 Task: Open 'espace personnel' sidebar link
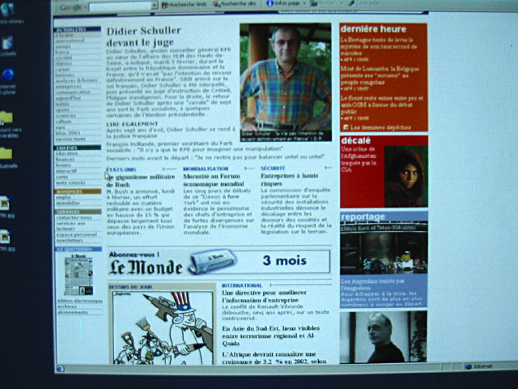(x=77, y=234)
